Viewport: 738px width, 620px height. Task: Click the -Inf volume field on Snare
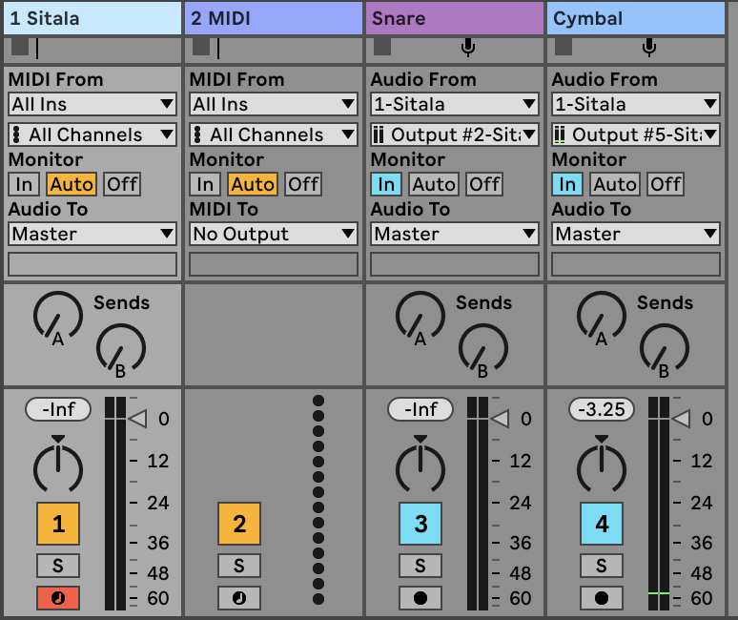pyautogui.click(x=420, y=409)
